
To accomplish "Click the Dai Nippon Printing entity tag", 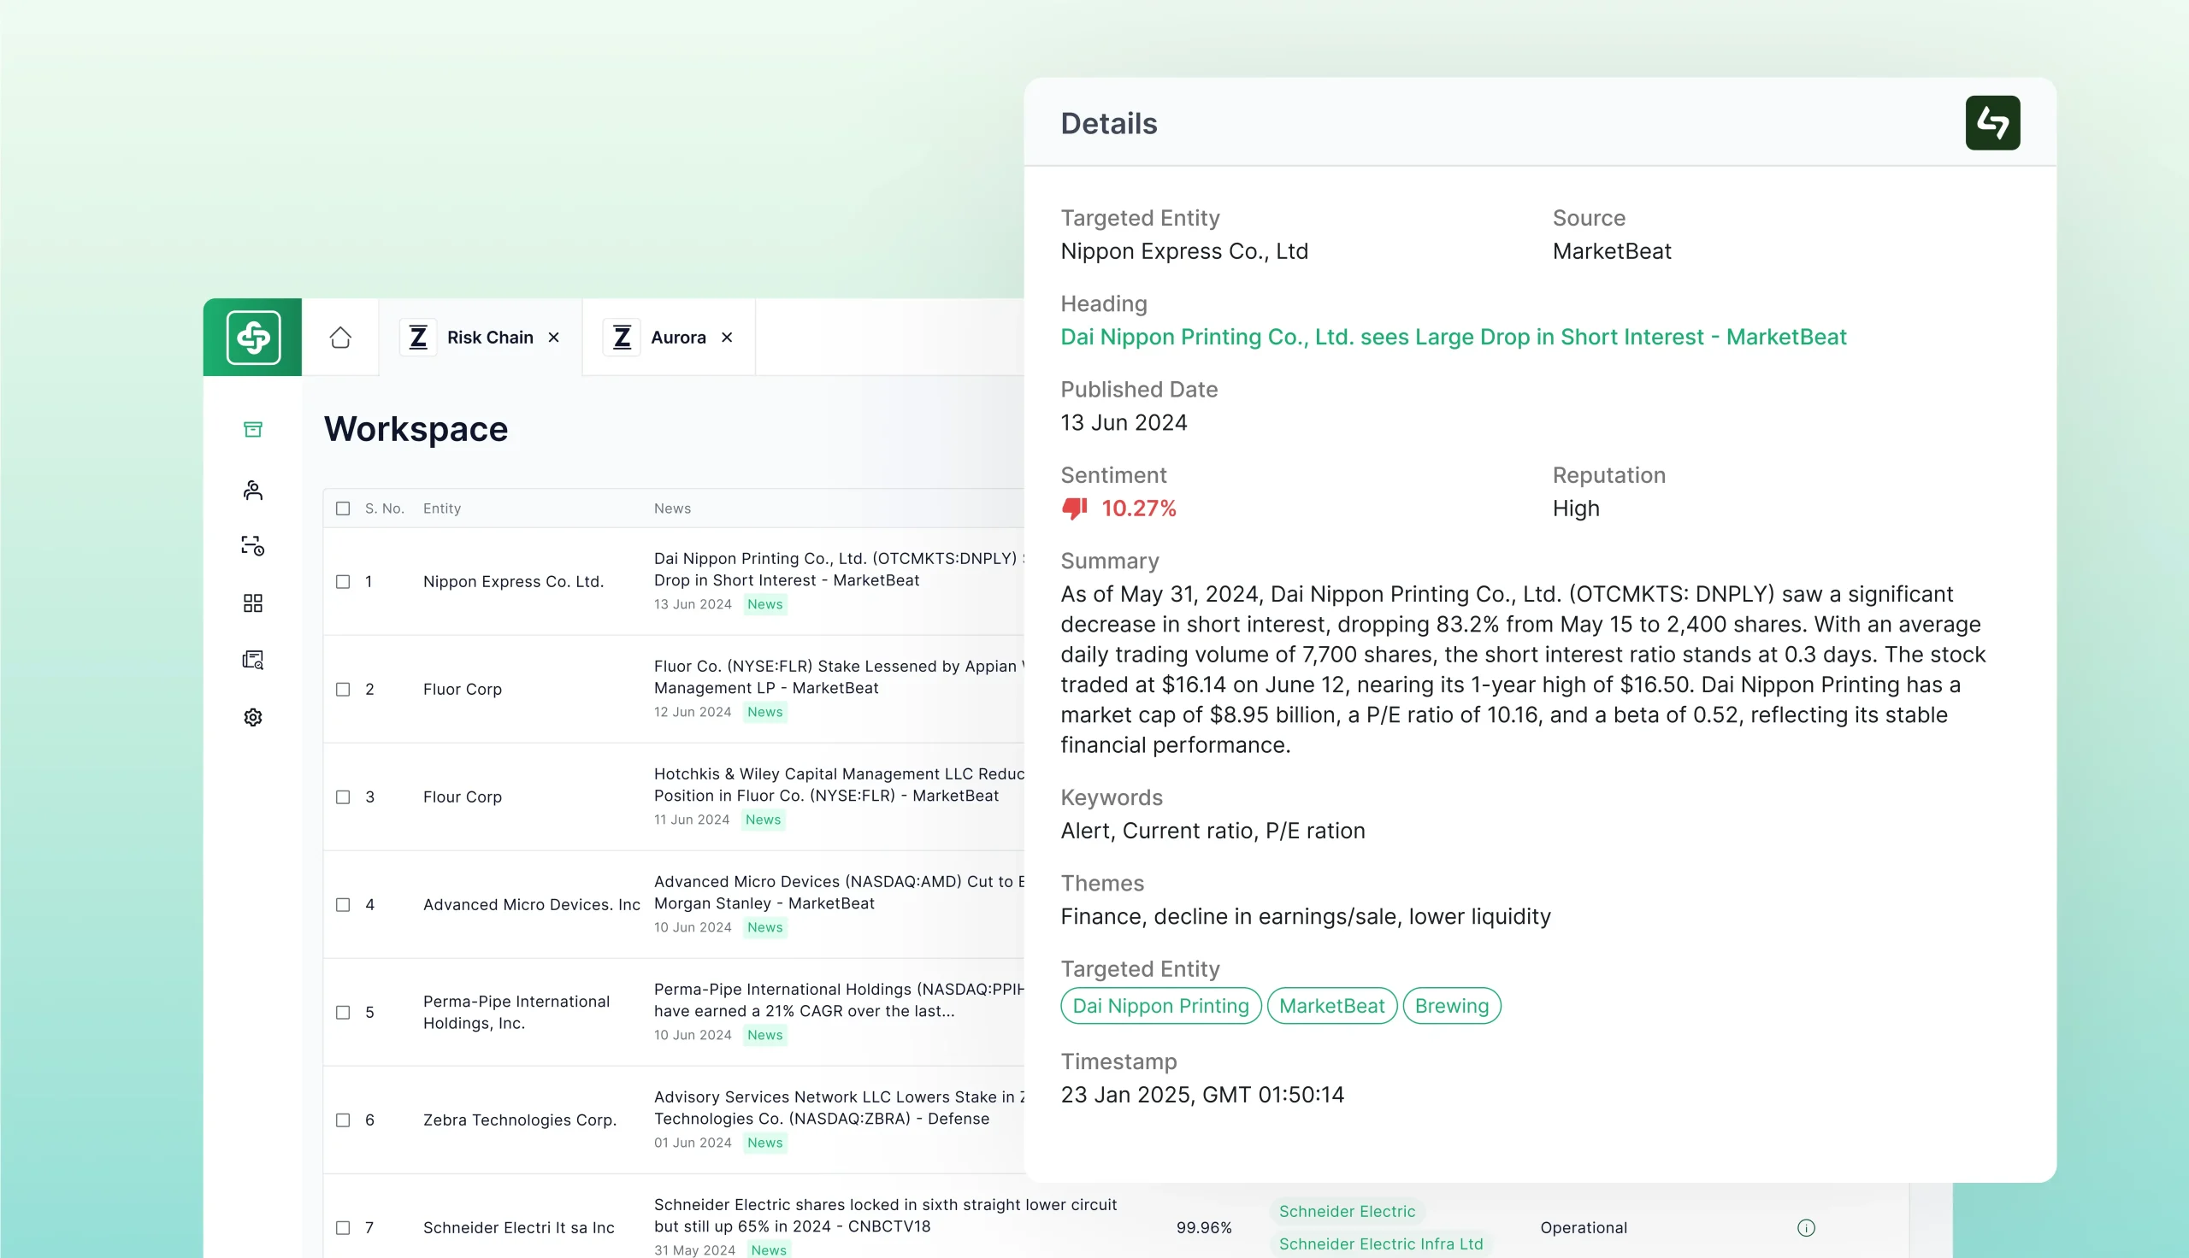I will [x=1159, y=1006].
